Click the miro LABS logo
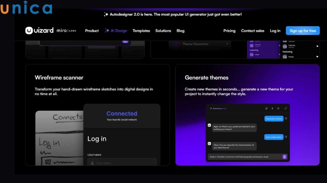Viewport: 327px width, 183px height. click(x=66, y=30)
